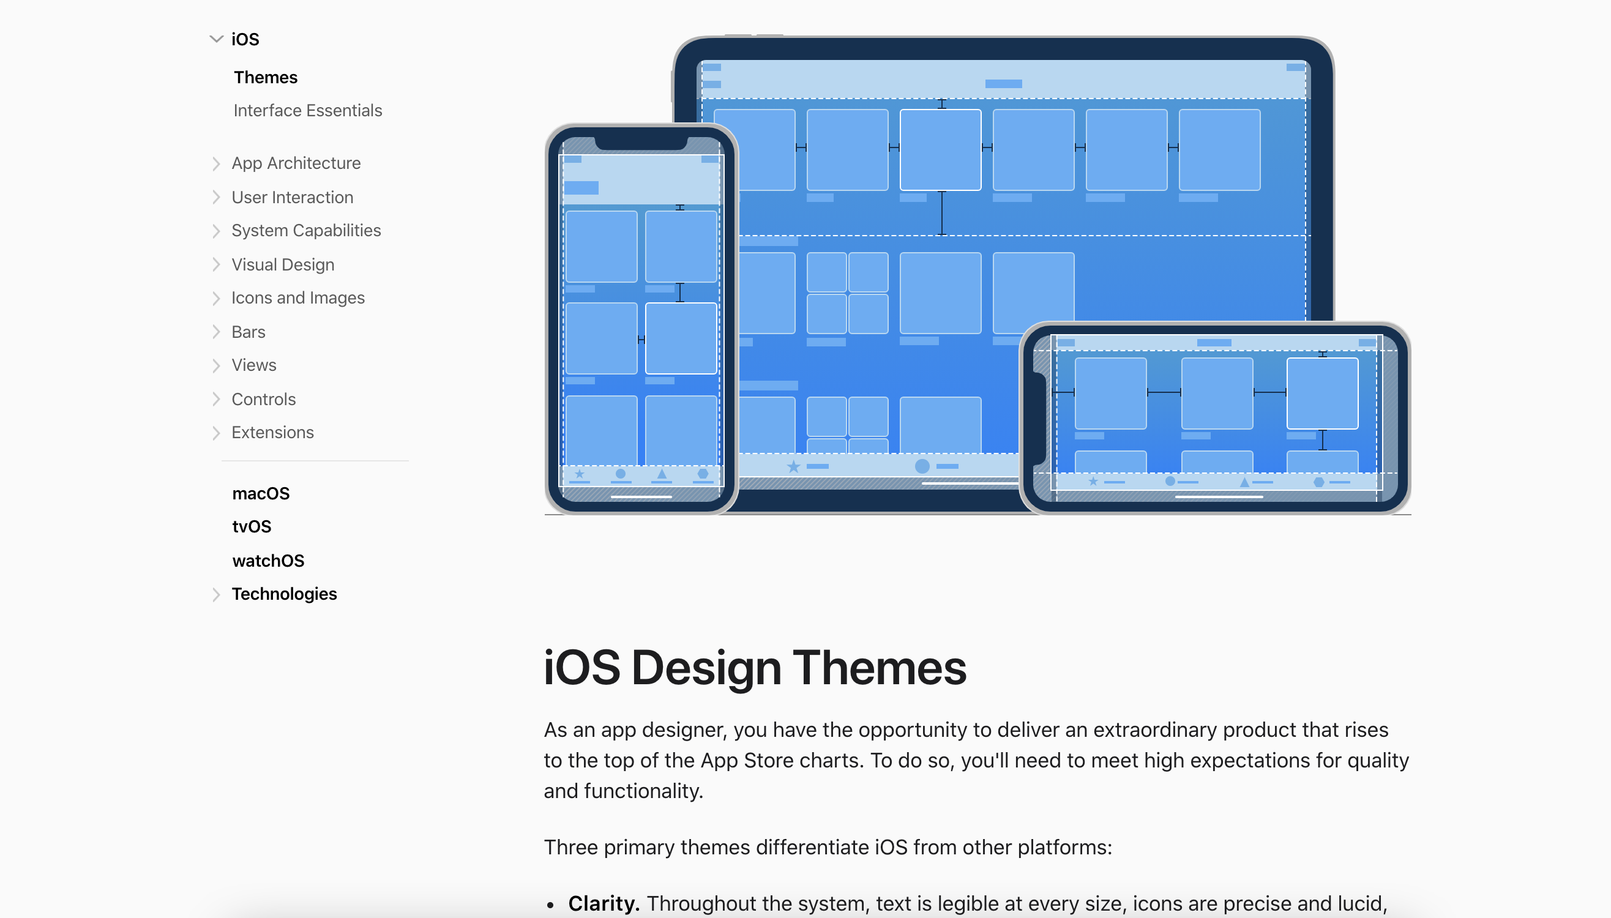
Task: Go to the macOS guidelines
Action: click(x=261, y=494)
